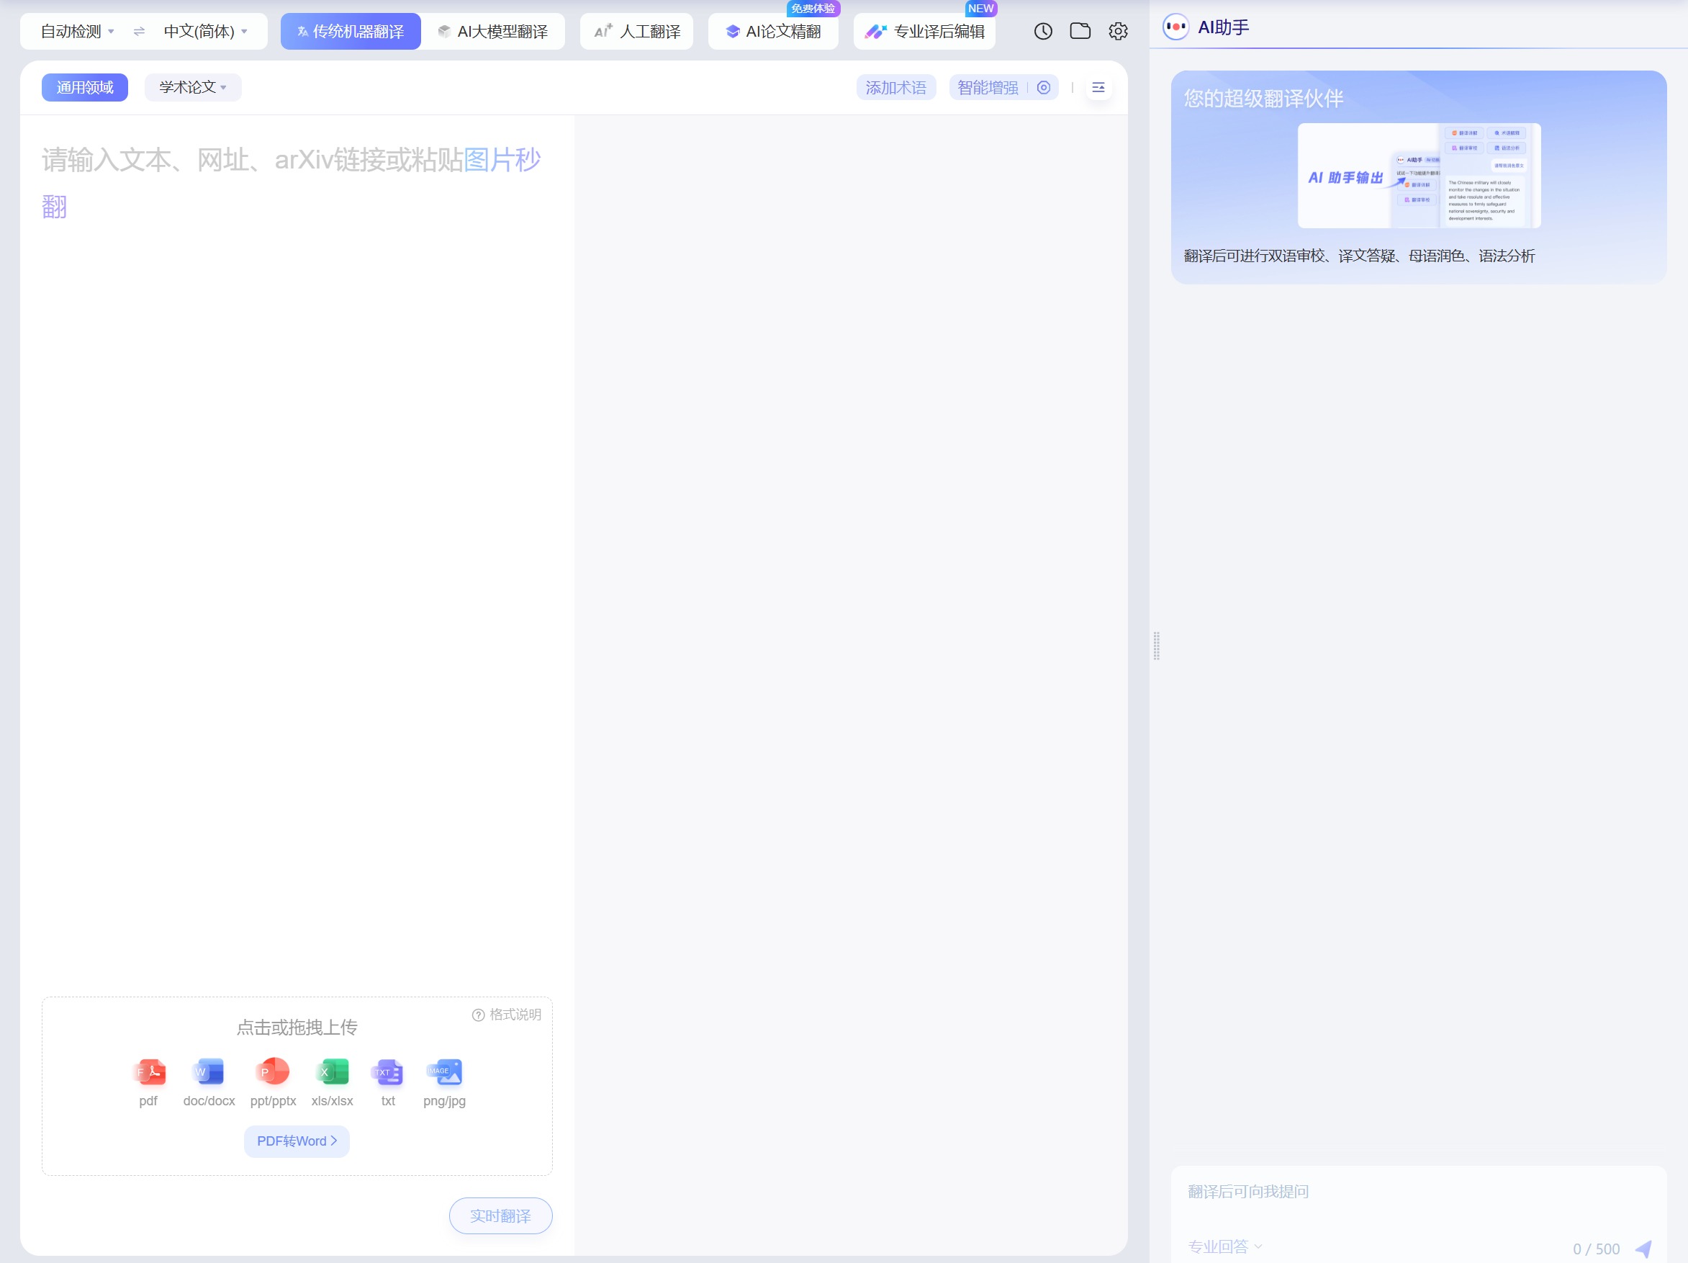Click the png/jpg image upload icon

(444, 1072)
